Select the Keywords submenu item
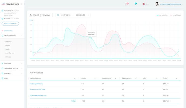Viewport: 186px width, 108px height. point(8,42)
